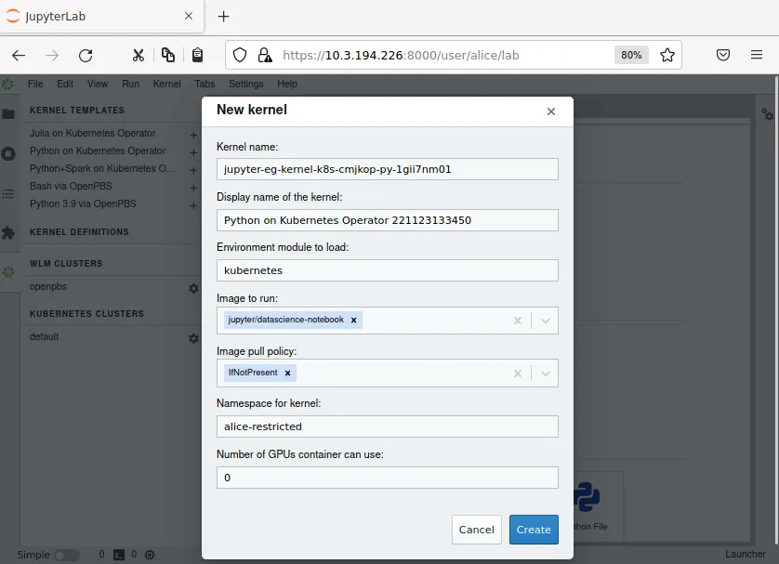
Task: Select Bash via OpenPBS template
Action: pyautogui.click(x=71, y=186)
